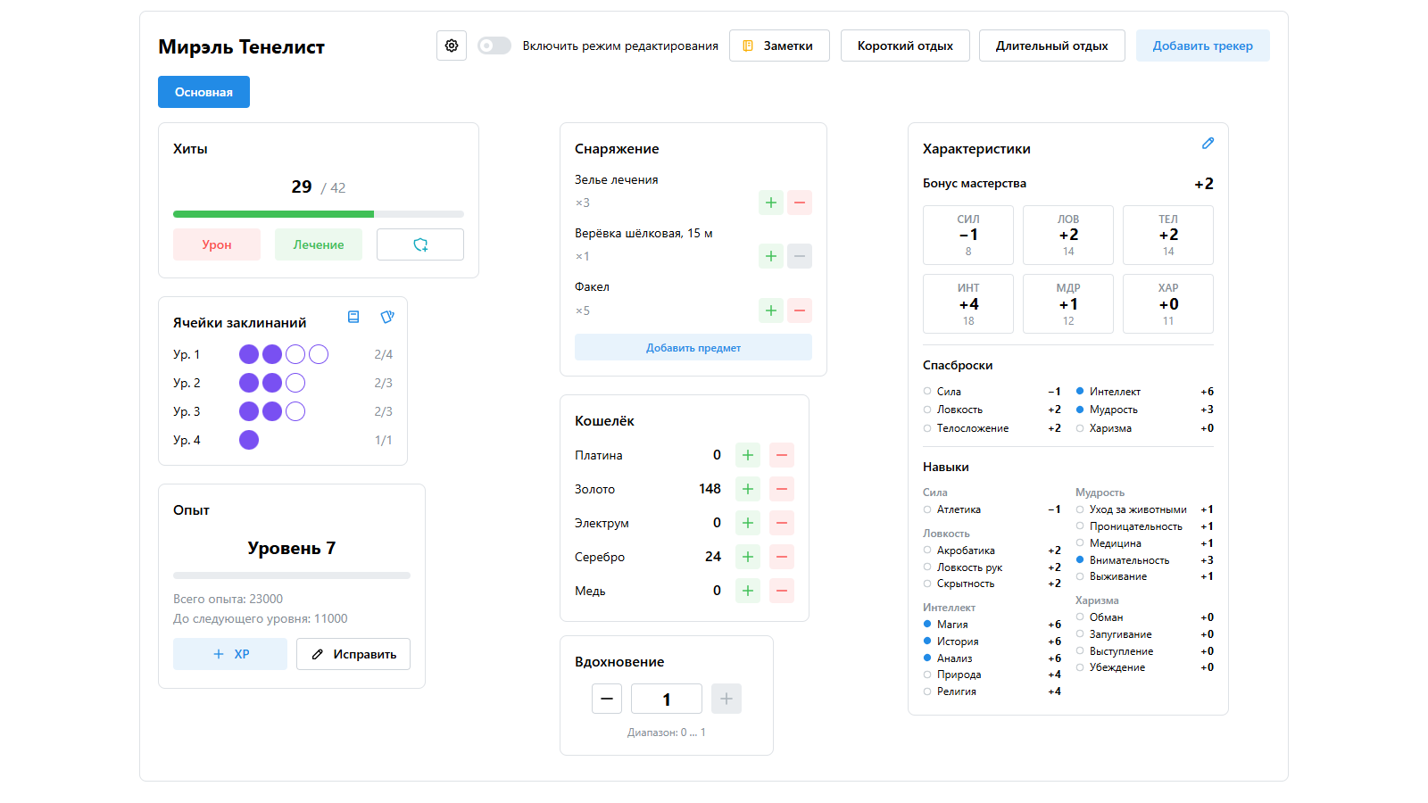
Task: Click the hit points progress bar
Action: (x=319, y=214)
